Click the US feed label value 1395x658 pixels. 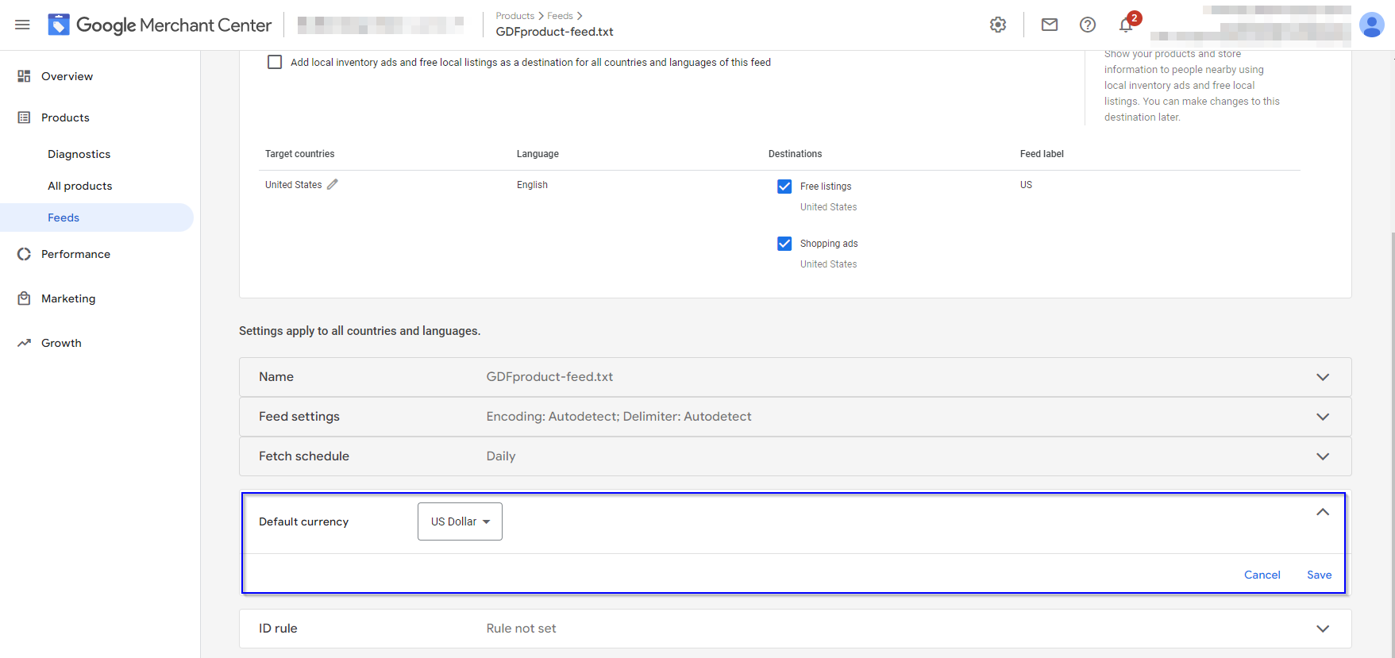pos(1026,185)
